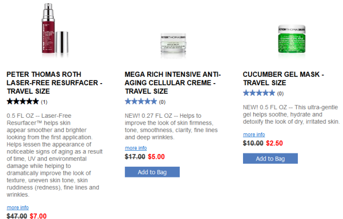Open Cucumber Gel Mask Travel Size title
Viewport: 343px width, 219px height.
click(283, 79)
